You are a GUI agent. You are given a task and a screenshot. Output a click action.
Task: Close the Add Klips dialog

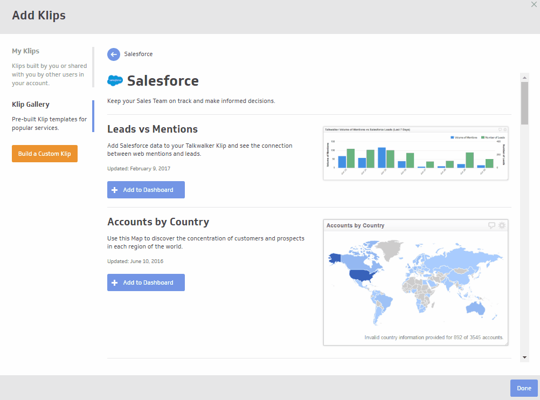click(x=534, y=4)
